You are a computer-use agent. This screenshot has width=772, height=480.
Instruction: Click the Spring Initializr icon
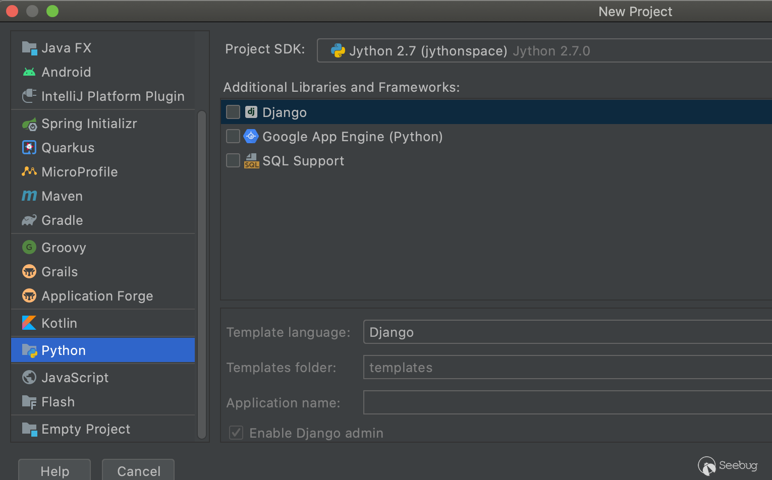[29, 124]
